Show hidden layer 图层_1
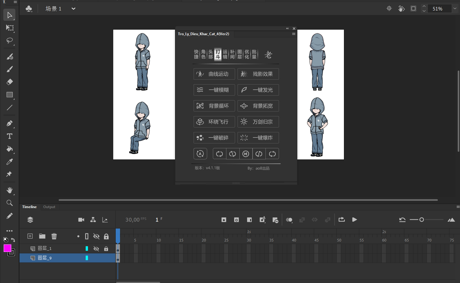 point(96,249)
